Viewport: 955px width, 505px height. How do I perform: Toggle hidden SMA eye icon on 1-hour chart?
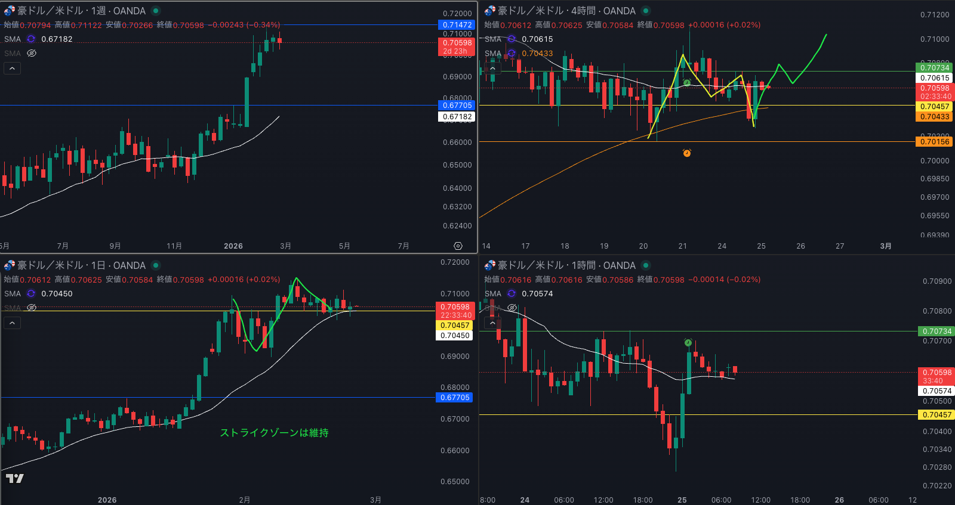[x=512, y=308]
